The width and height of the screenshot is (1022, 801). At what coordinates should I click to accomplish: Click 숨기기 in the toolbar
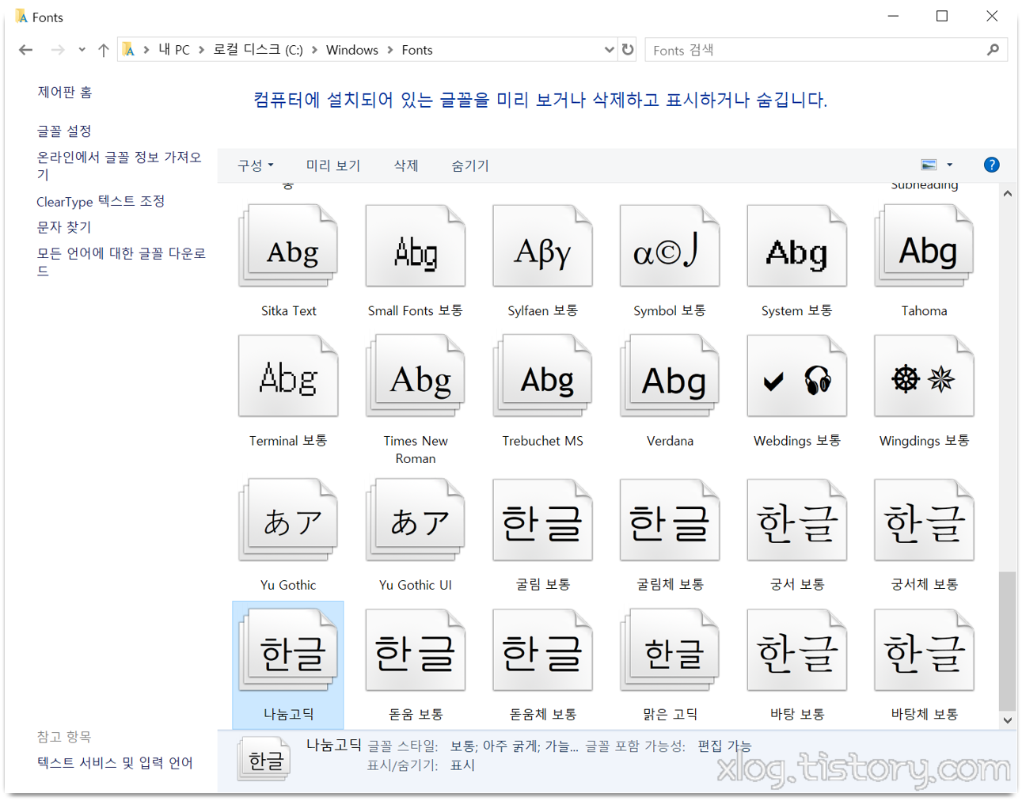pos(470,165)
